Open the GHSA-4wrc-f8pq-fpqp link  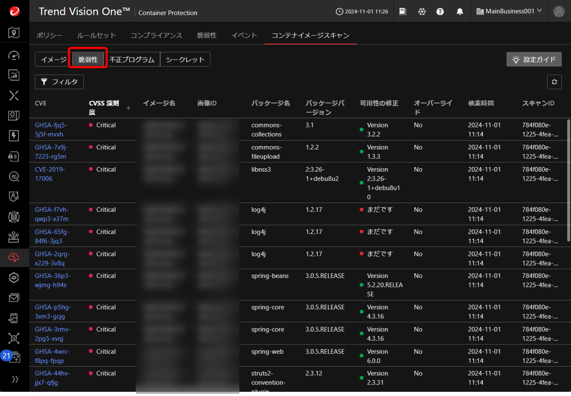52,356
